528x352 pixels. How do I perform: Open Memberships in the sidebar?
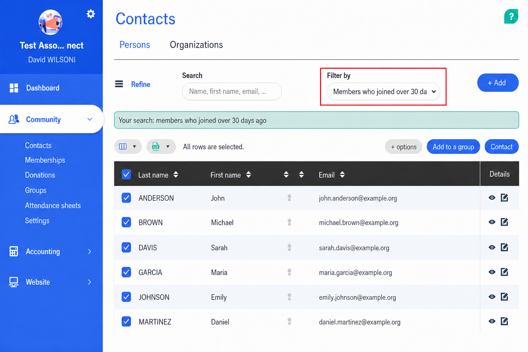point(45,160)
